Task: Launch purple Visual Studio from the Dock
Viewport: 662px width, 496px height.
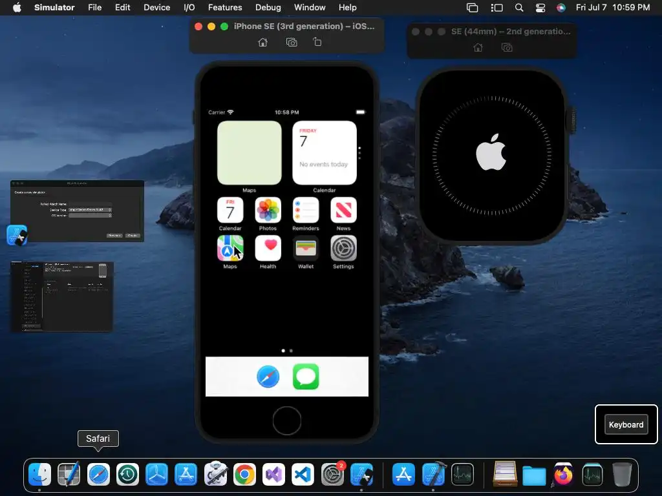Action: [273, 475]
